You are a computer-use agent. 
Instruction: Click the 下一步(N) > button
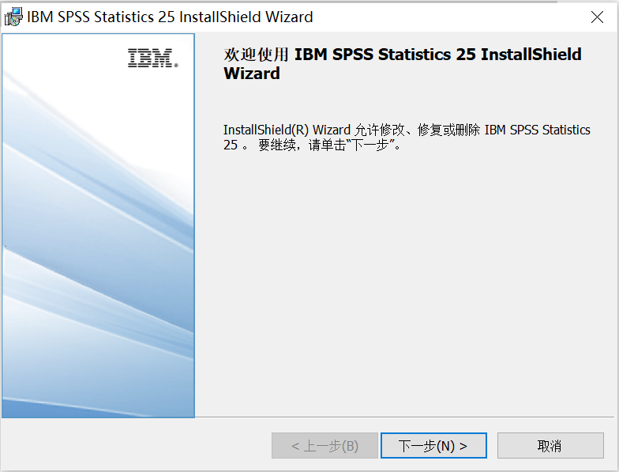[433, 446]
